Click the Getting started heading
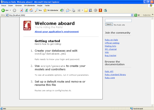The image size is (154, 110). 47,41
